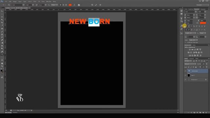Toggle Underline in Character panel
Screen dimensions: 210x118
tap(202, 26)
